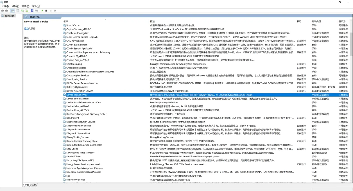The width and height of the screenshot is (353, 191).
Task: Select 服务(本地) in the console tree
Action: 8,16
